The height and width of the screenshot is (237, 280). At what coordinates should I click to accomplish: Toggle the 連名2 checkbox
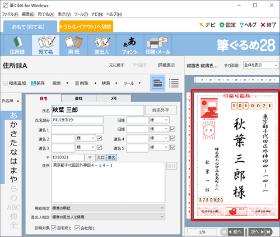(x=99, y=138)
